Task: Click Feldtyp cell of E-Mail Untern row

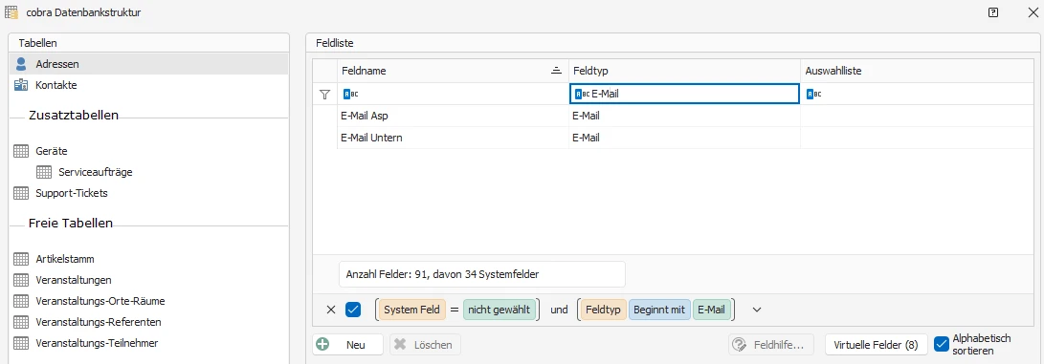Action: coord(684,138)
